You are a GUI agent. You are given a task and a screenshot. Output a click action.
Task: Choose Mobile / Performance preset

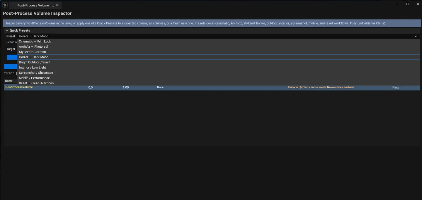218,78
